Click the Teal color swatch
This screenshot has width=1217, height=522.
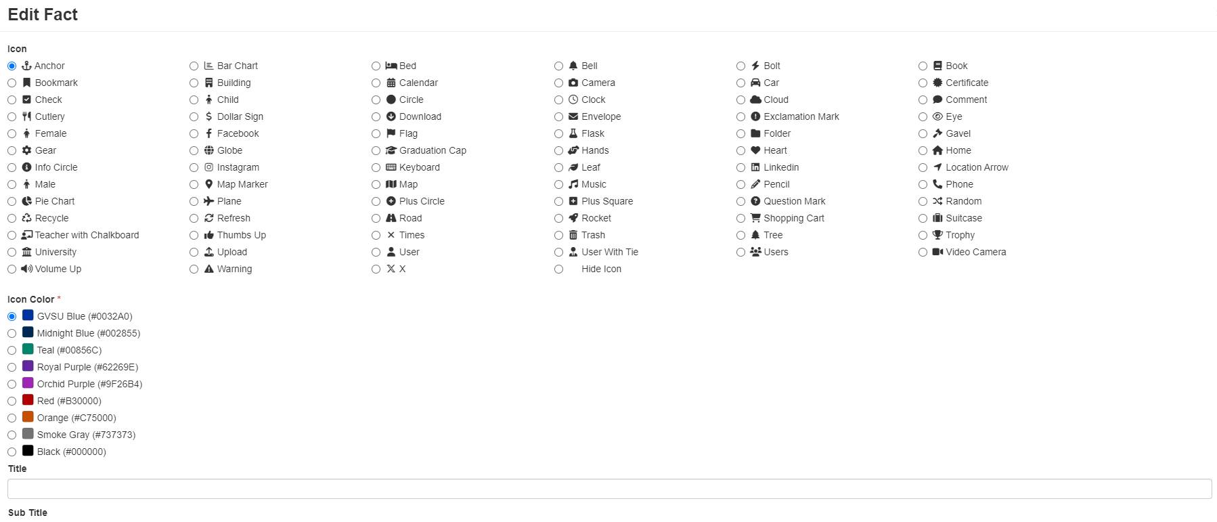tap(28, 349)
